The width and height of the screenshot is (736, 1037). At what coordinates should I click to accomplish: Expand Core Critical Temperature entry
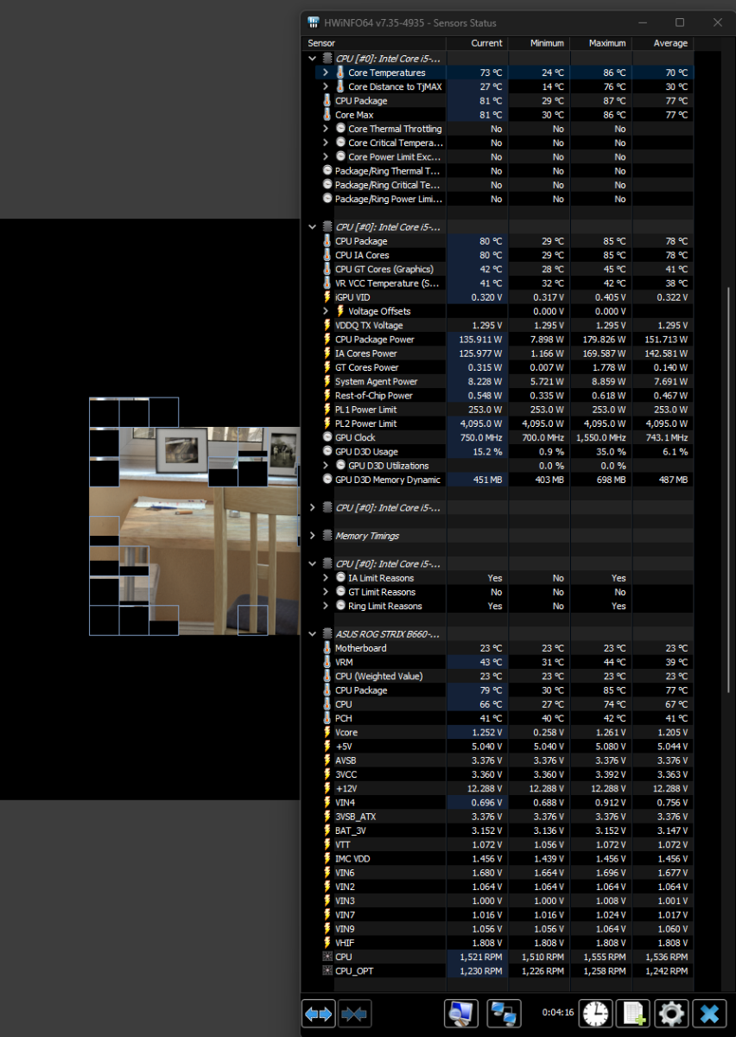pos(326,143)
